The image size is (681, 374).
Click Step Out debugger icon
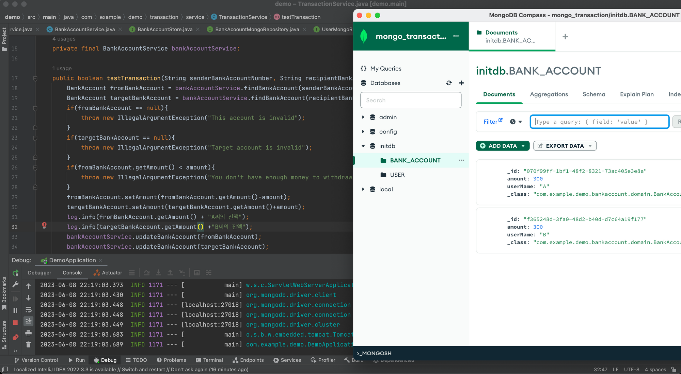coord(170,273)
